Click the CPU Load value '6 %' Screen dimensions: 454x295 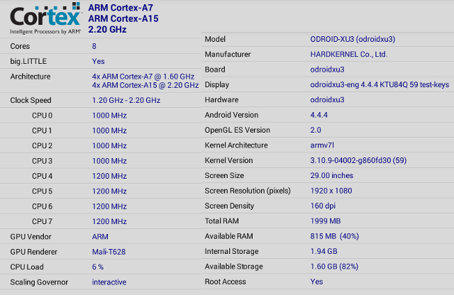pyautogui.click(x=98, y=267)
